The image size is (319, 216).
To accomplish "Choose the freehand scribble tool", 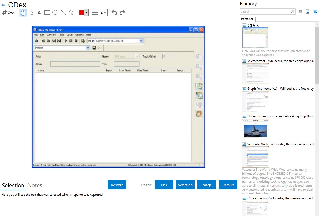I will pos(71,13).
